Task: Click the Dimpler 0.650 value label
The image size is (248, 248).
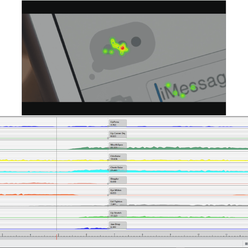Action: click(x=118, y=180)
